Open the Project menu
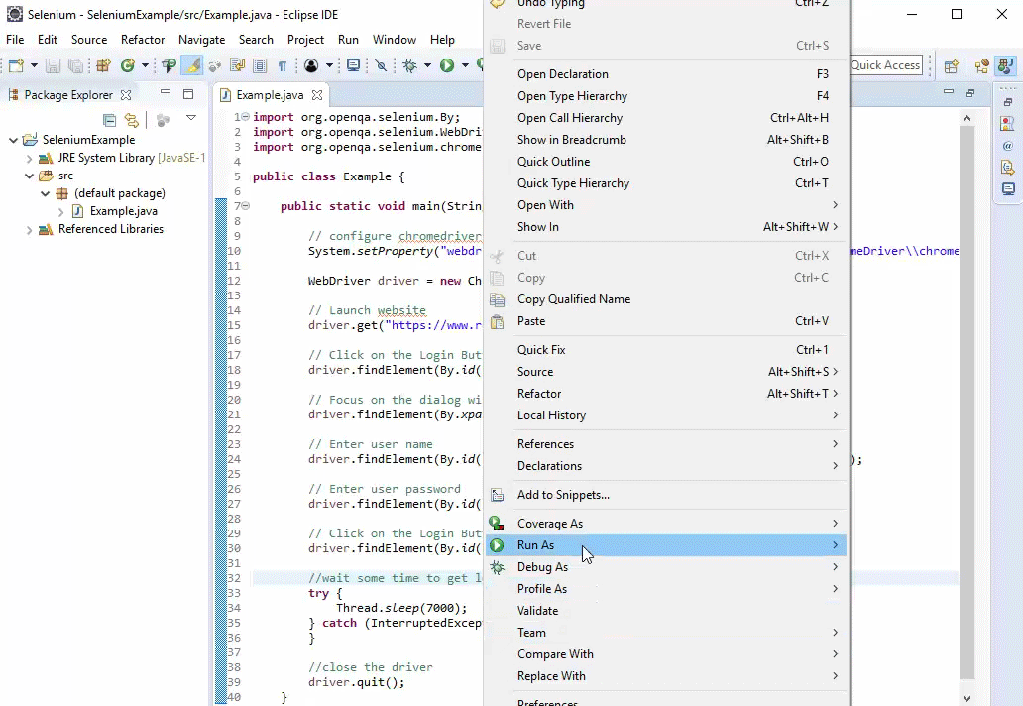Viewport: 1023px width, 706px height. (x=305, y=39)
